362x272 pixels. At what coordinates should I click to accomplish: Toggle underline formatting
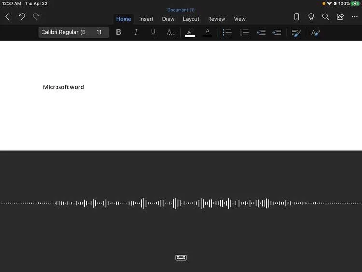pyautogui.click(x=153, y=32)
